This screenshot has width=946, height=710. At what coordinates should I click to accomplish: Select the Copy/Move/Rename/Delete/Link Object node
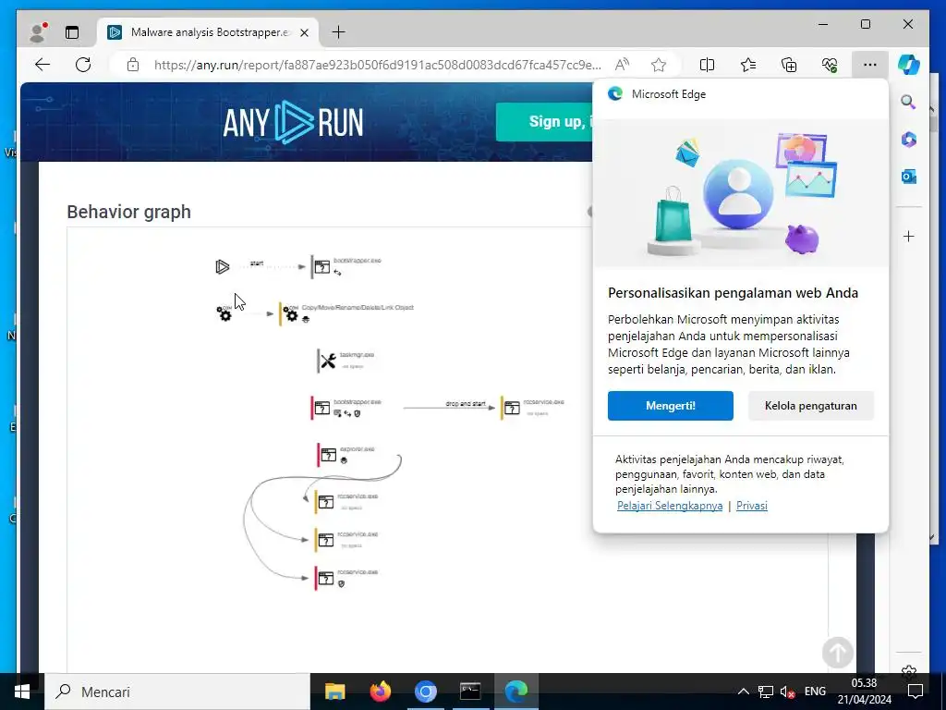point(346,313)
